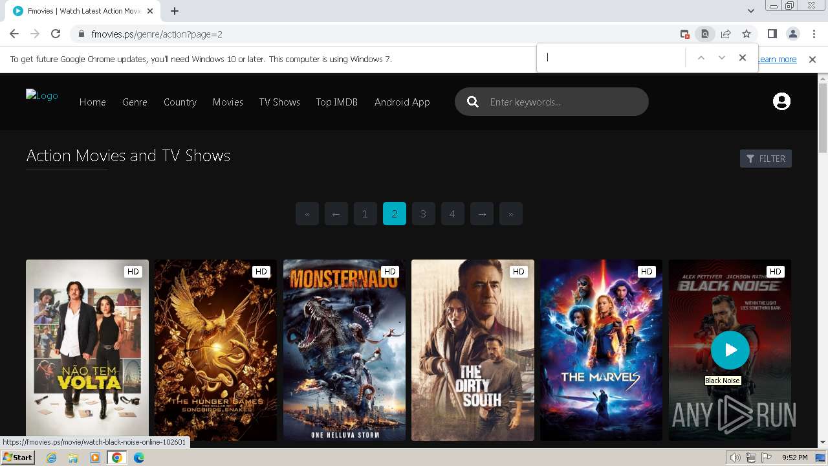Open the FILTER button
The image size is (828, 466).
[x=766, y=159]
